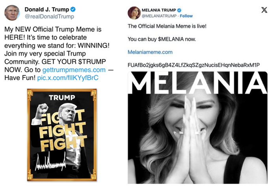Click the @MELANIATRUMP handle
270x186 pixels.
159,16
